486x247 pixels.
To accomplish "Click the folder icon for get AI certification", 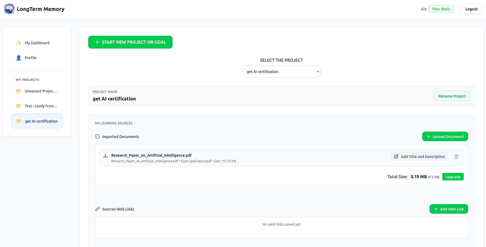I will tap(18, 121).
